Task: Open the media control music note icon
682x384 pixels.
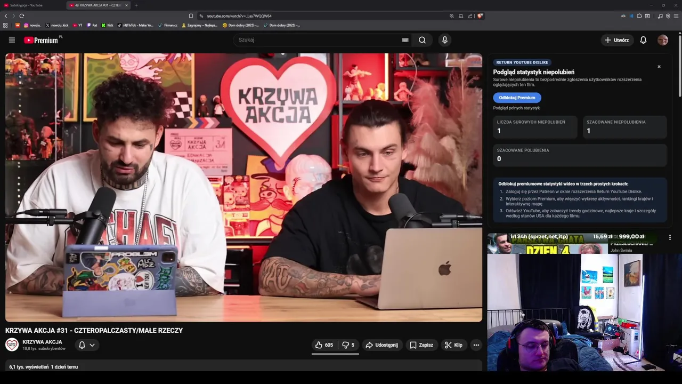Action: [660, 16]
